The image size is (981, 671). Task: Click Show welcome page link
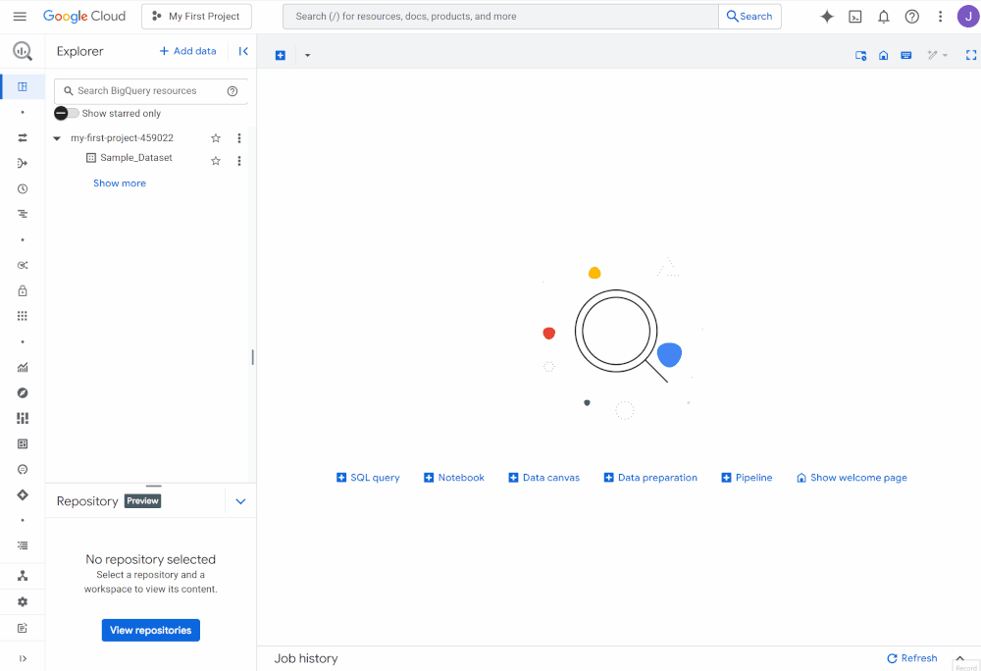[852, 478]
